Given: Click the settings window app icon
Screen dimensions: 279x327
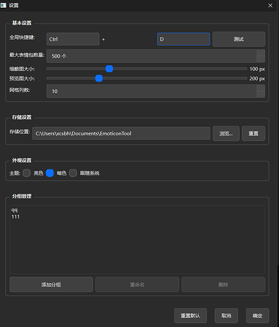Looking at the screenshot, I should 3,5.
